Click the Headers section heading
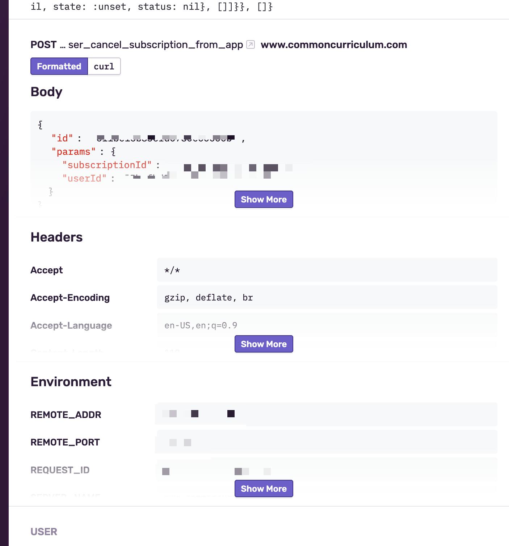 tap(56, 237)
